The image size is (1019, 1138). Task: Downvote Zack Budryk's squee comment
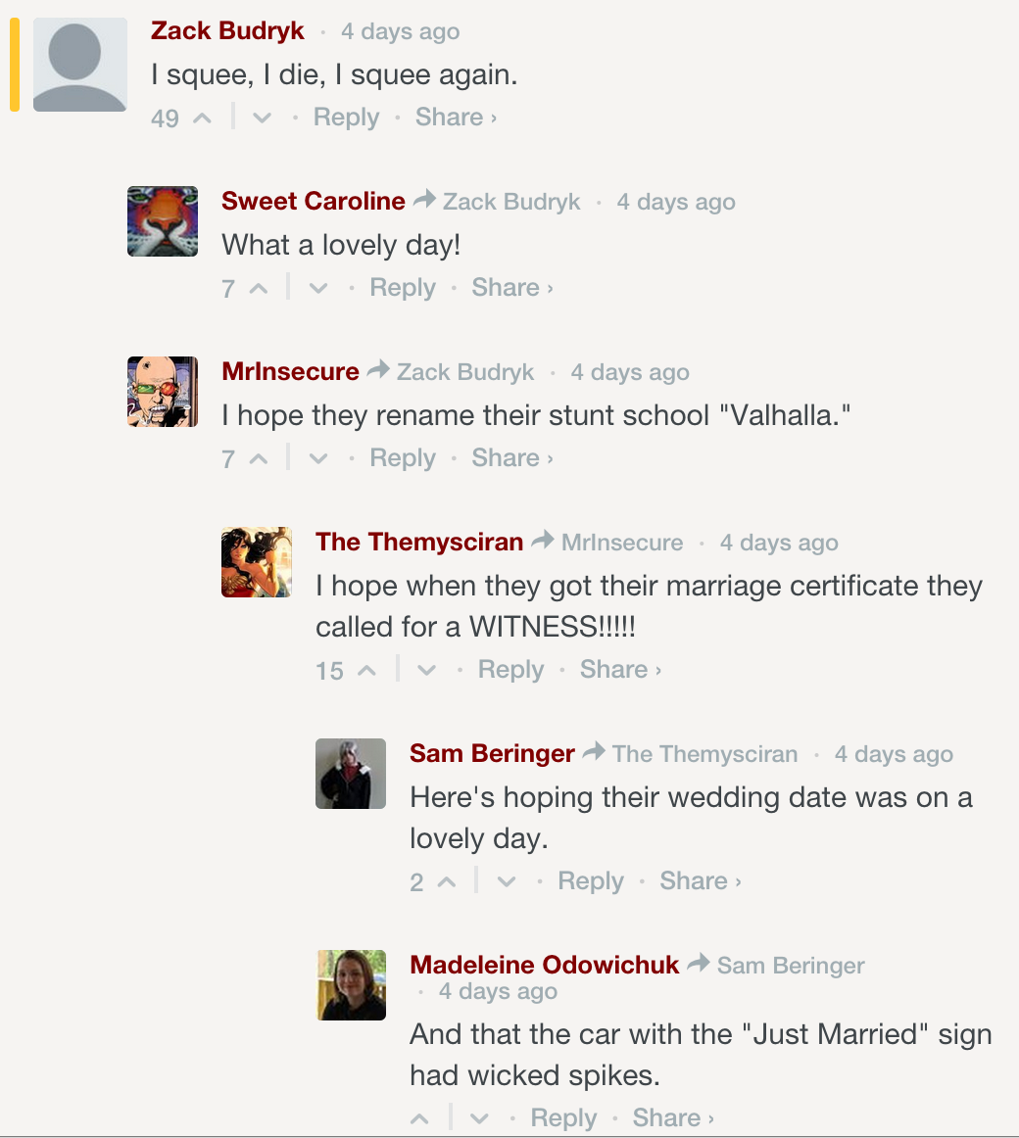click(x=262, y=119)
